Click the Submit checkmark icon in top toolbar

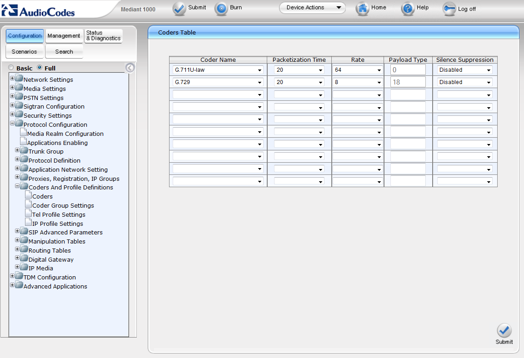point(180,9)
